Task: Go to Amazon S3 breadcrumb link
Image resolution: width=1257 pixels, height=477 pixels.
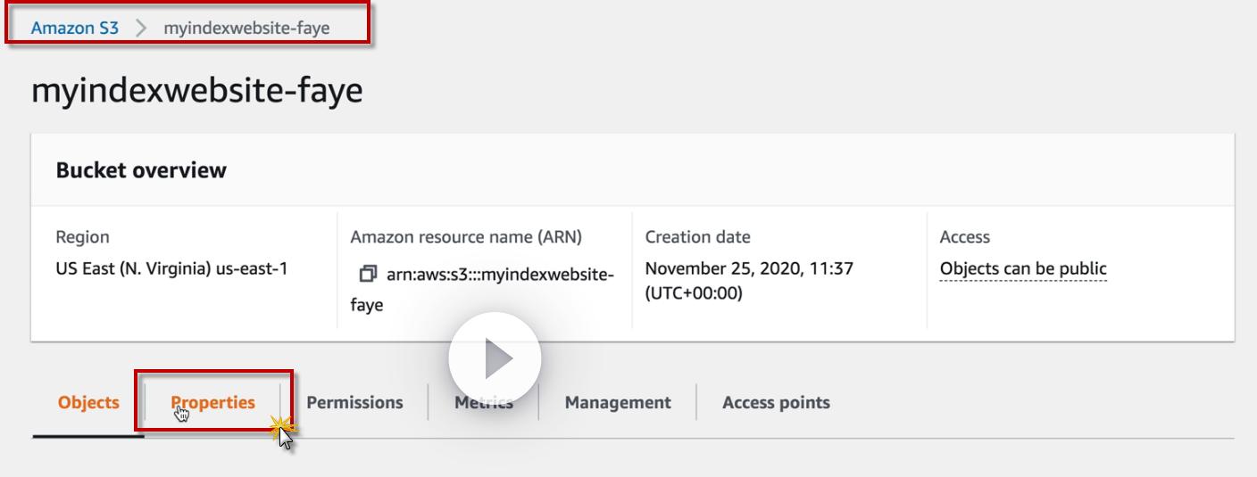Action: (74, 28)
